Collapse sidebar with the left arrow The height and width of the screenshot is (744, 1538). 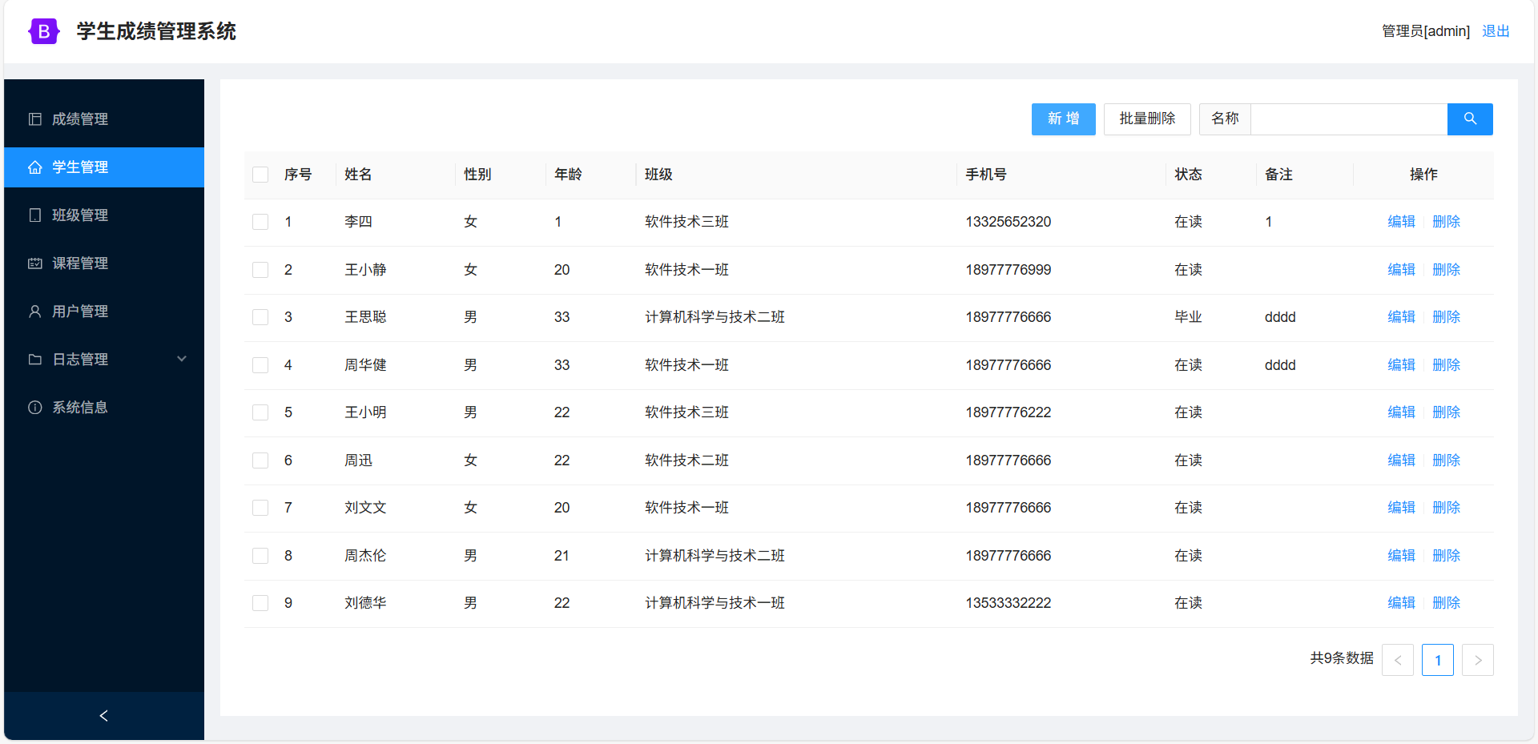click(x=103, y=715)
